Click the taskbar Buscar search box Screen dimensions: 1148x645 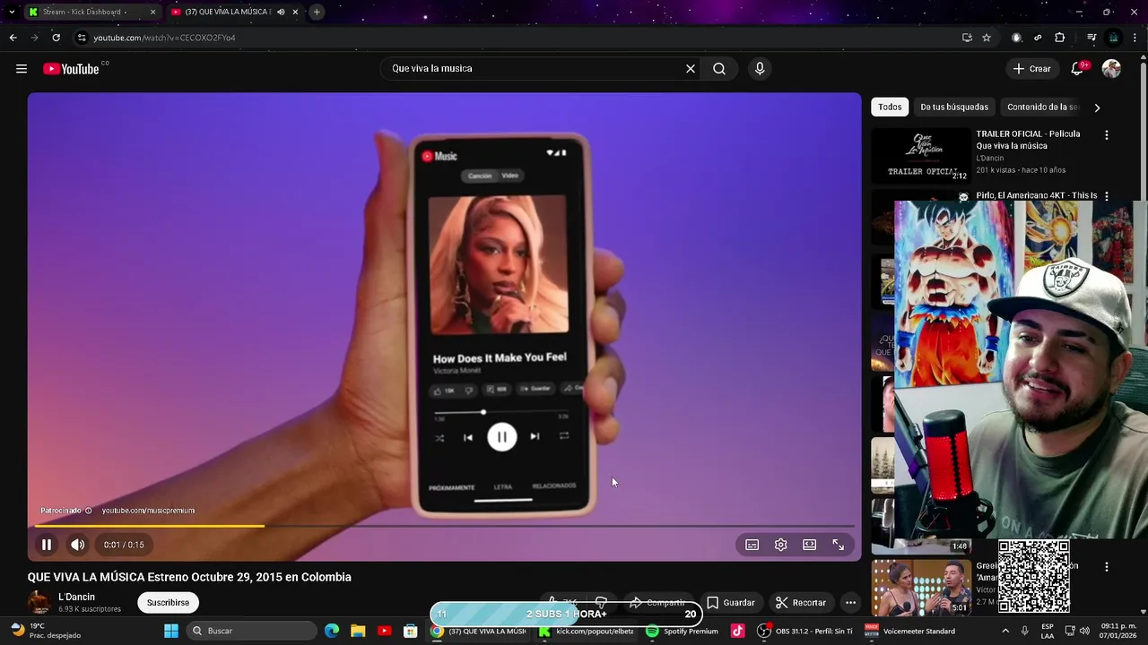251,631
